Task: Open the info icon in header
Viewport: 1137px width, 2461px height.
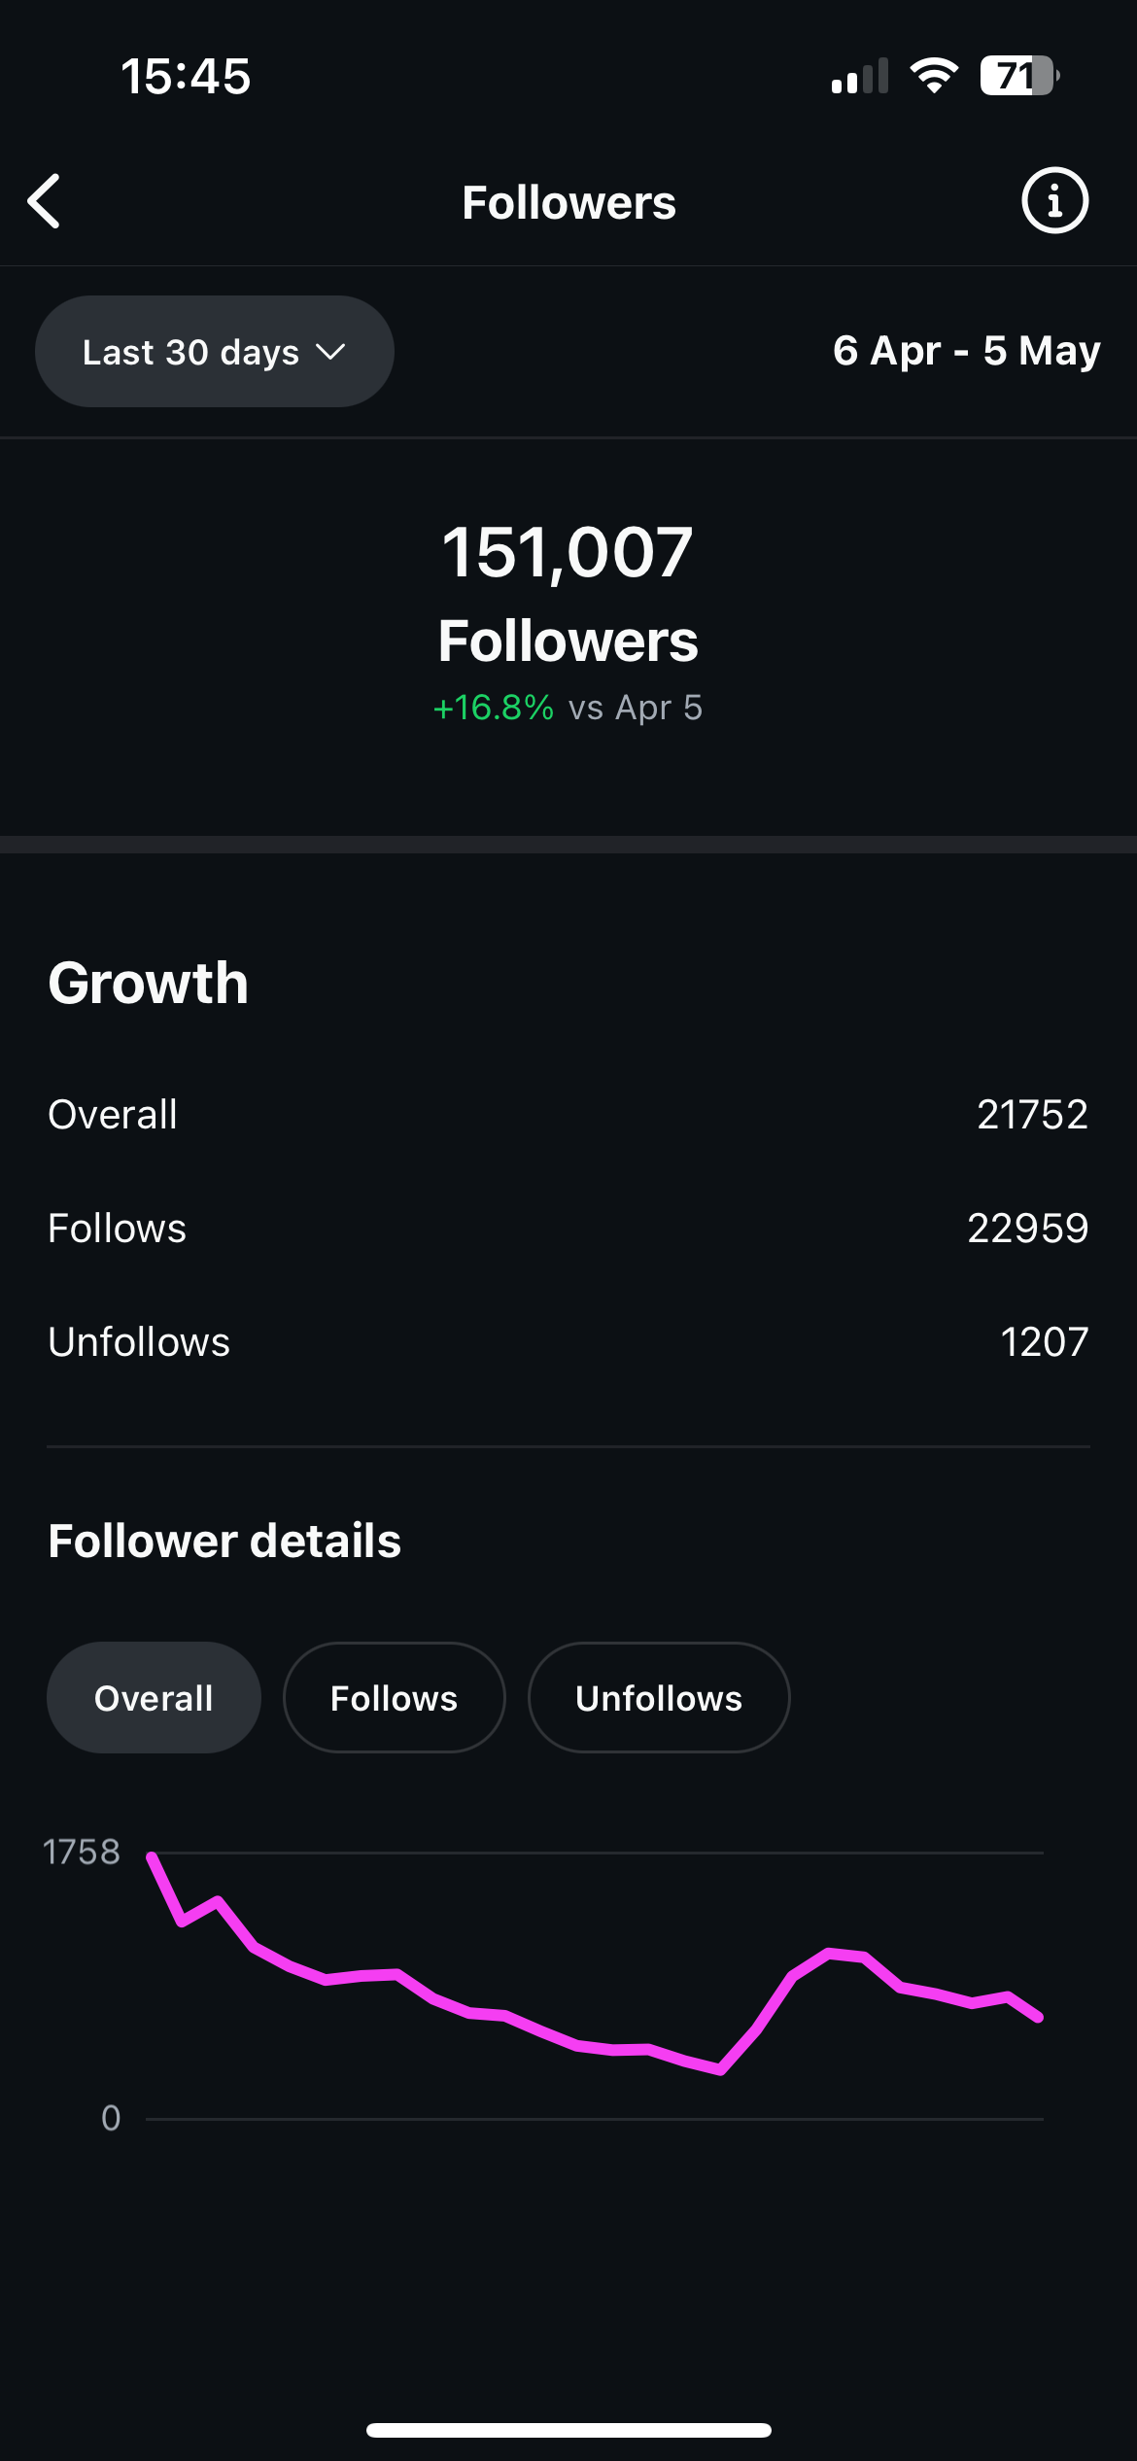Action: 1054,201
